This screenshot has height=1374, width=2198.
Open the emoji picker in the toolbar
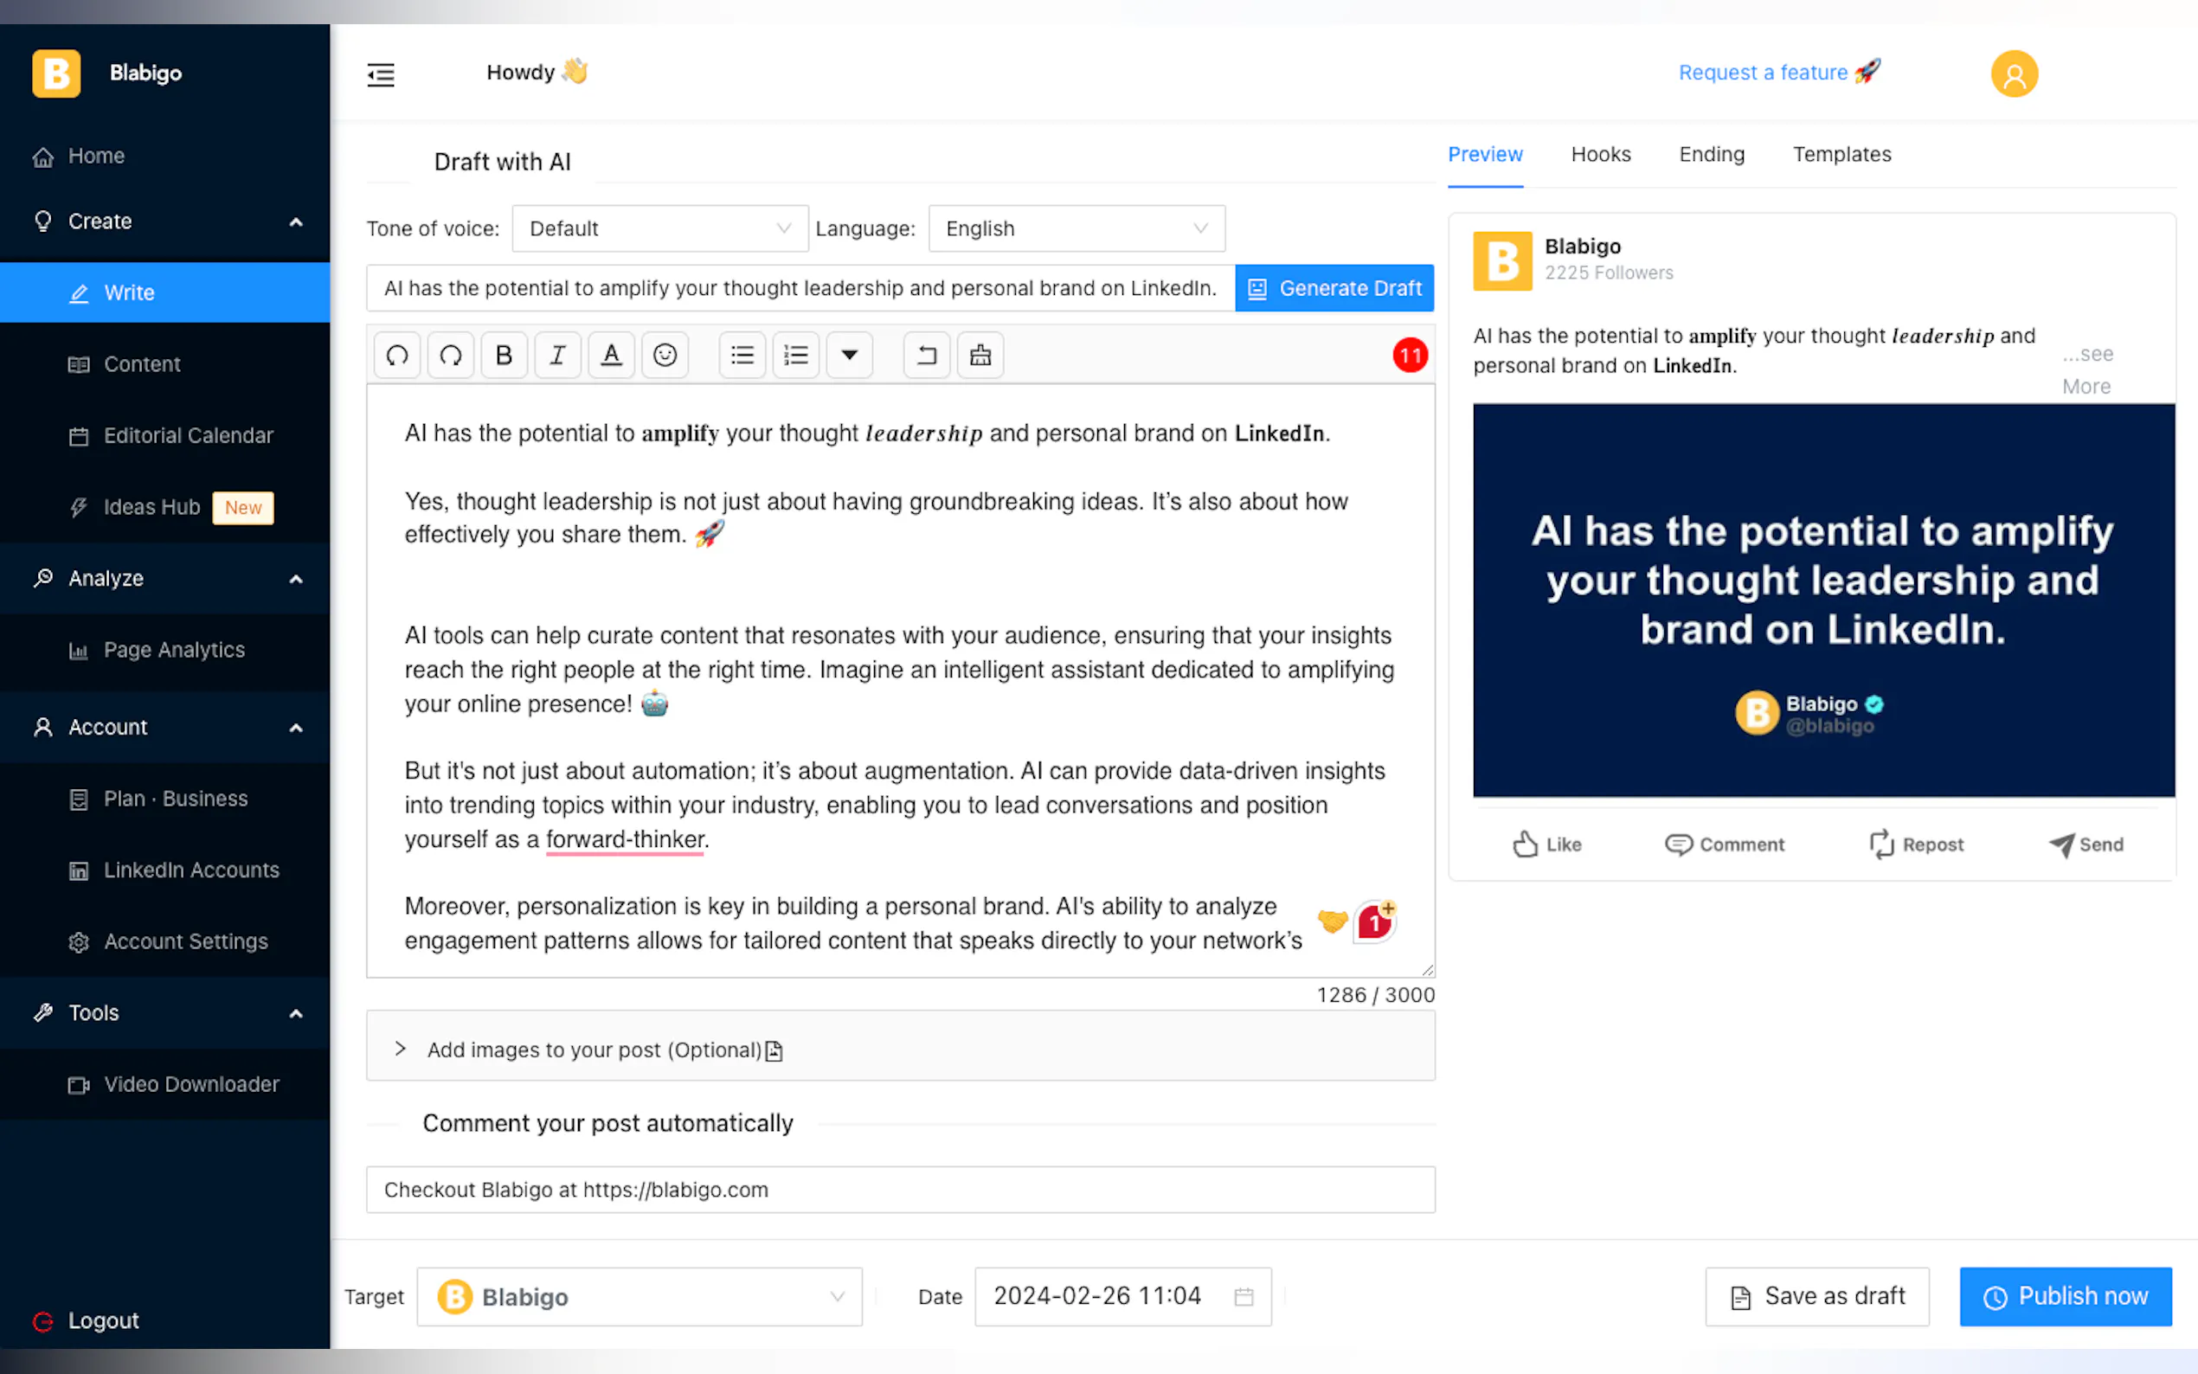coord(665,356)
